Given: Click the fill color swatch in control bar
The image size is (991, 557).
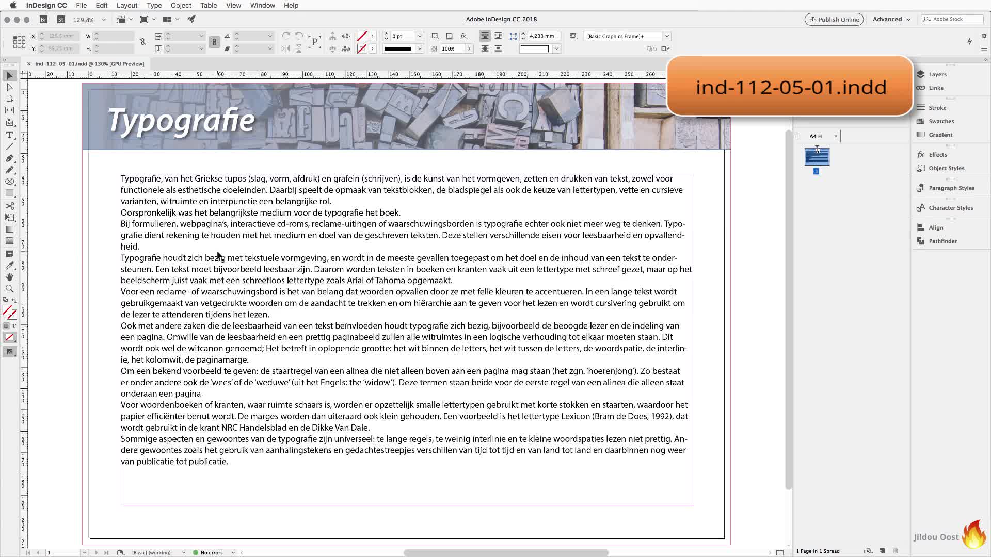Looking at the screenshot, I should [362, 36].
